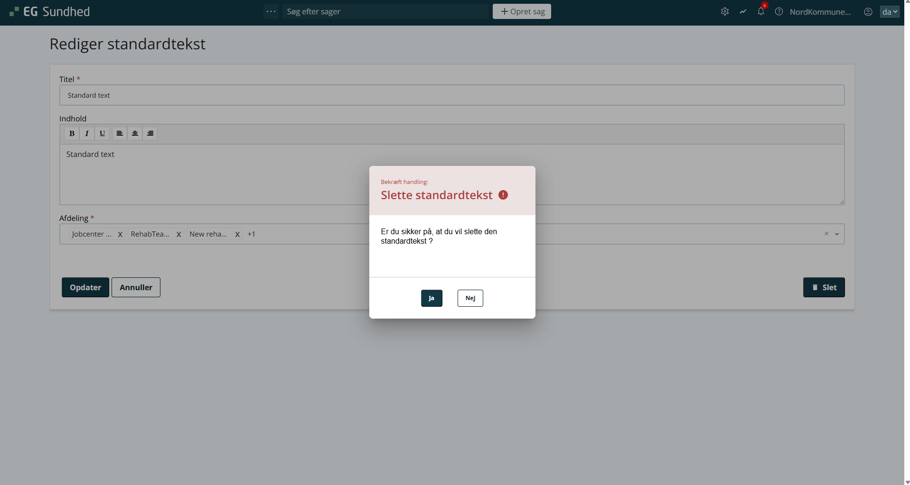Click the Opret sag button
The image size is (910, 485).
point(522,11)
